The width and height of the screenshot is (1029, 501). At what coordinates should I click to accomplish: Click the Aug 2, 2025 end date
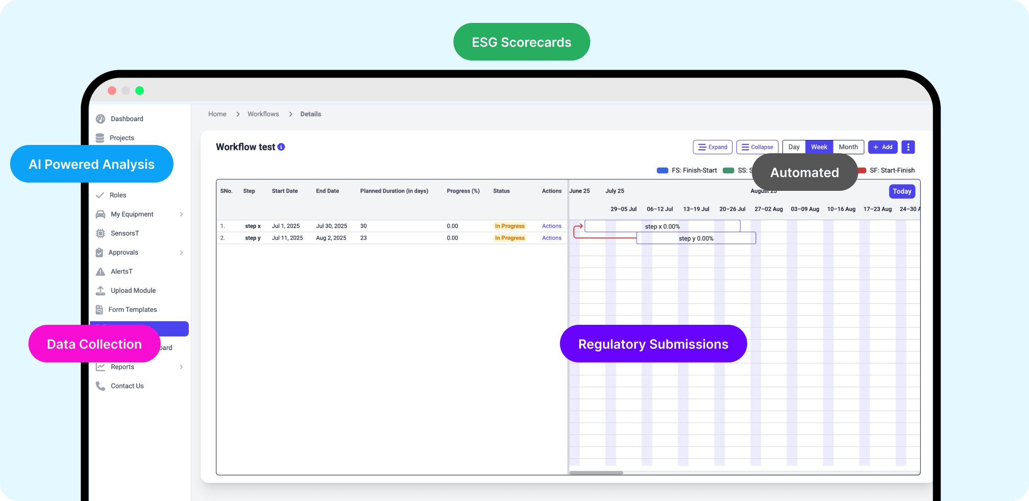point(331,238)
